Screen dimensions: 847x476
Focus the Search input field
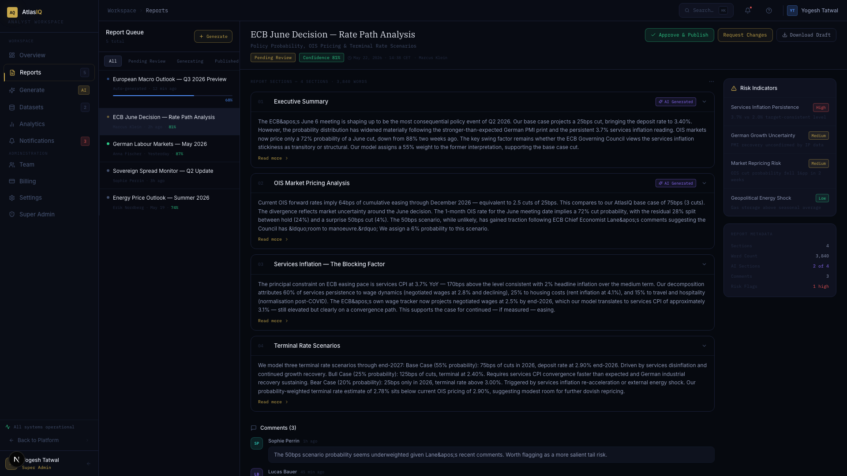(x=706, y=11)
